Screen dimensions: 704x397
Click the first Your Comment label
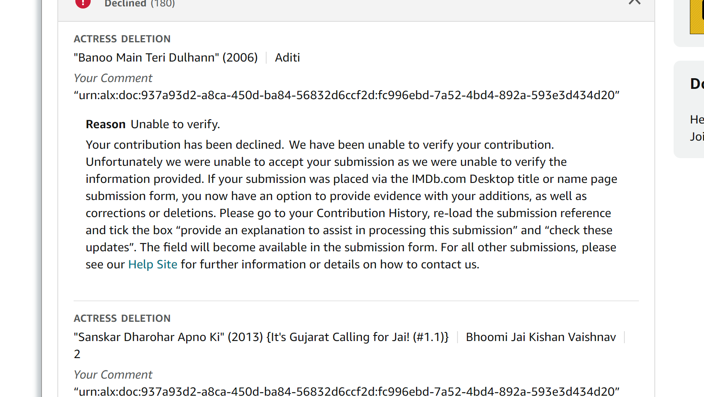tap(113, 78)
